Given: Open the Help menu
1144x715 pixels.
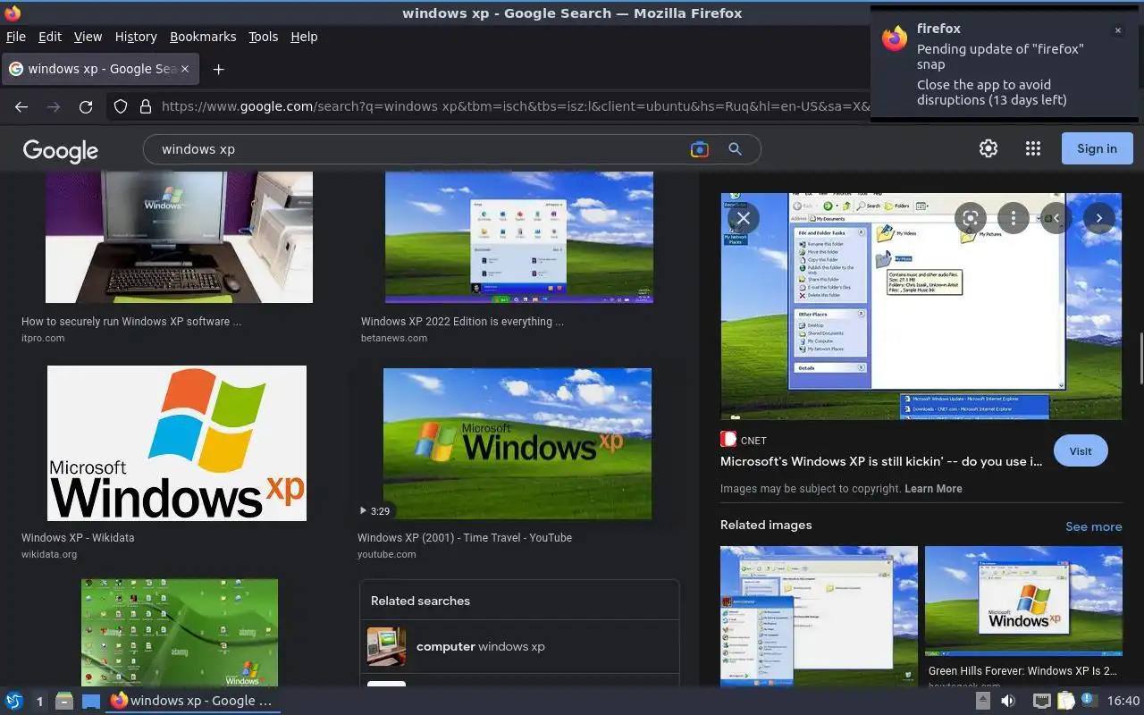Looking at the screenshot, I should pos(304,37).
